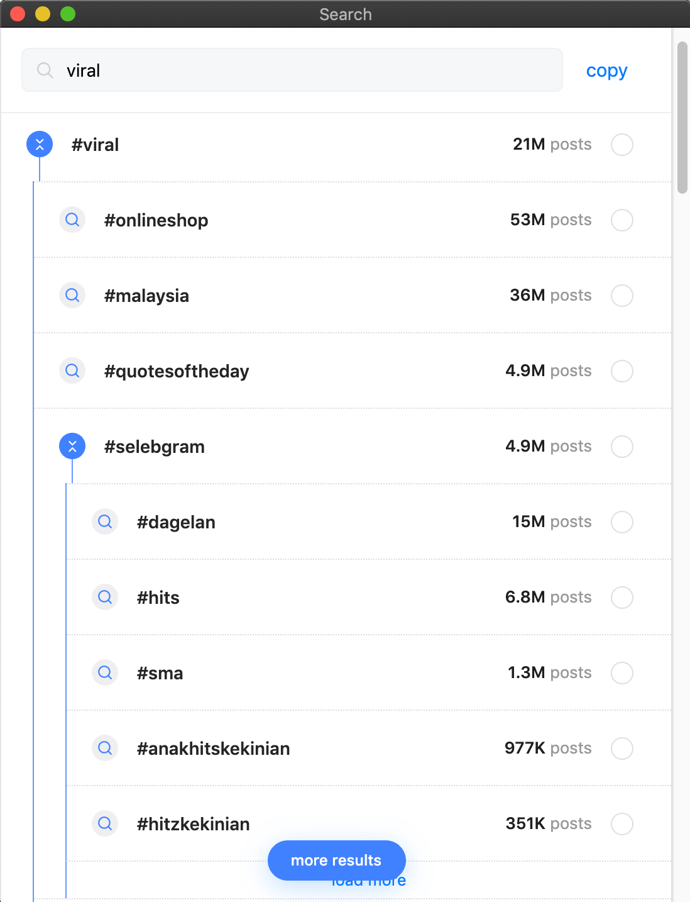The image size is (690, 902).
Task: Click the search icon beside #onlineshop
Action: tap(72, 220)
